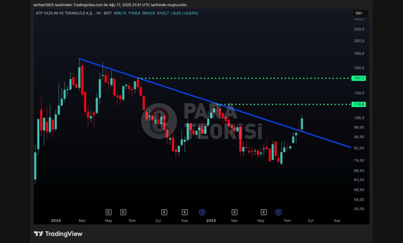Select the earnings E marker above Kas 2024

(185, 212)
